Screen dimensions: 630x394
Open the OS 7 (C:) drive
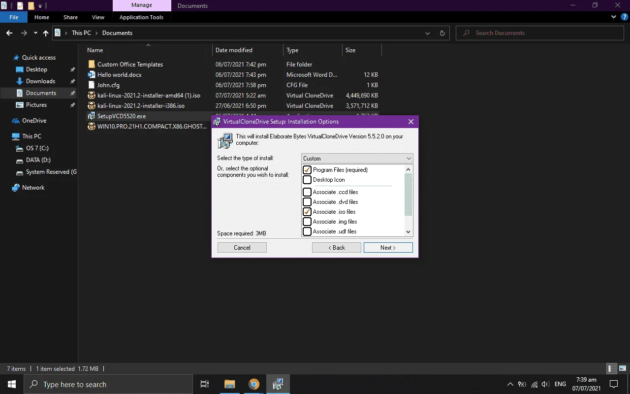tap(37, 148)
